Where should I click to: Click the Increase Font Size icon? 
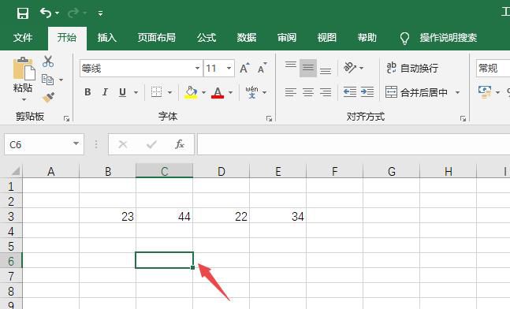point(244,68)
